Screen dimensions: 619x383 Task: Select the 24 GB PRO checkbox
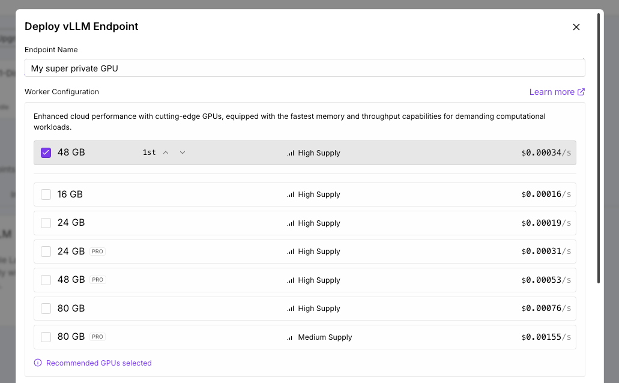46,252
